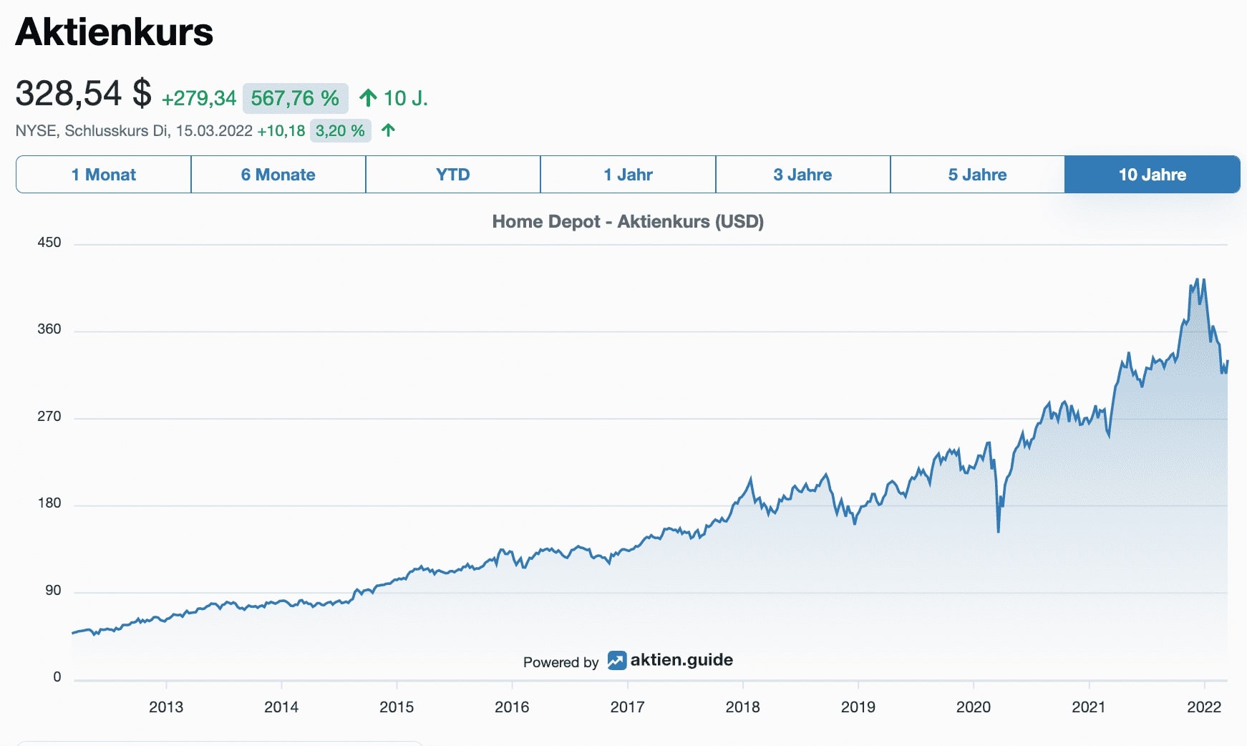Click the 360 y-axis label
Screen dimensions: 1247x746
pos(49,329)
